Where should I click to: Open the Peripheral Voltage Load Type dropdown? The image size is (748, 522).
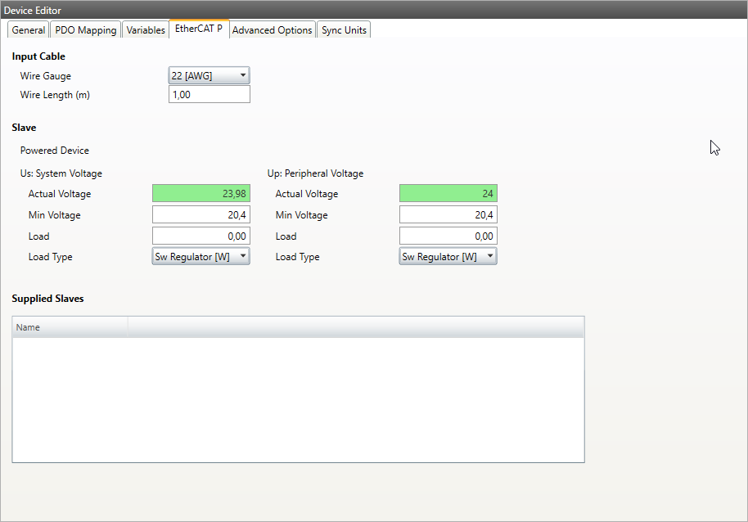448,256
